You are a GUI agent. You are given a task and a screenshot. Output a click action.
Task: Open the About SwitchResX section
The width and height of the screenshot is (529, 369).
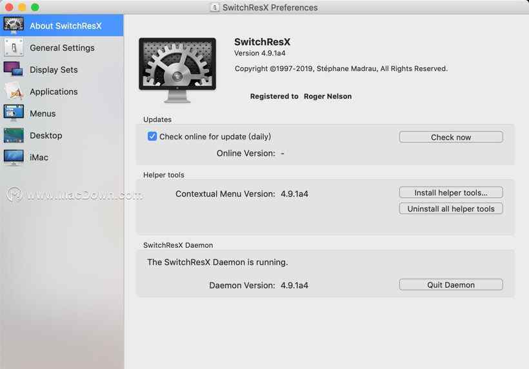pyautogui.click(x=62, y=25)
